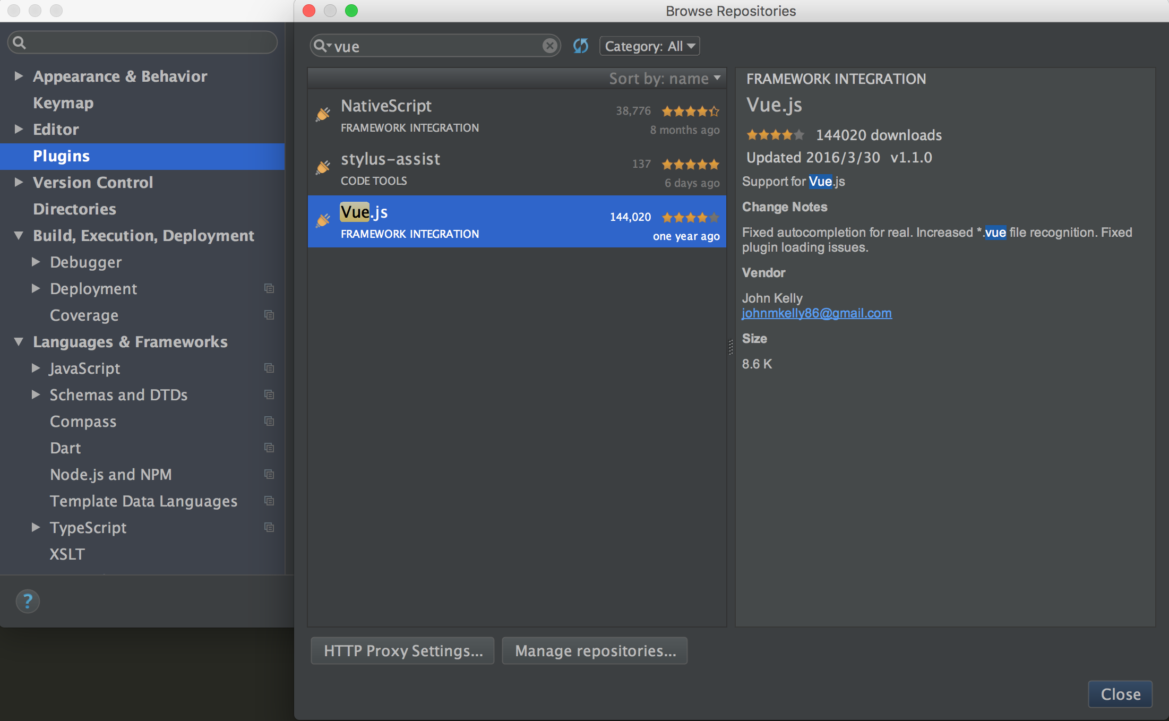Expand the JavaScript node arrow
The height and width of the screenshot is (721, 1169).
click(x=36, y=368)
